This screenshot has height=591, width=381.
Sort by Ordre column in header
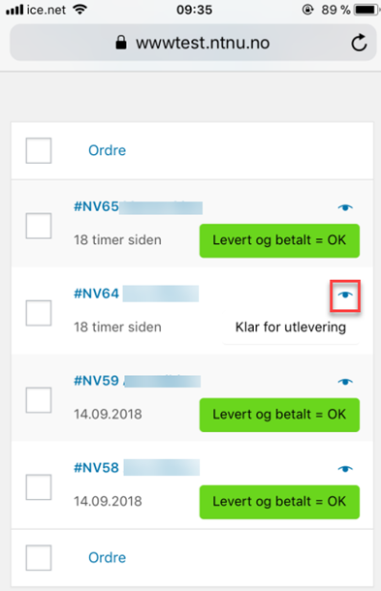(108, 150)
